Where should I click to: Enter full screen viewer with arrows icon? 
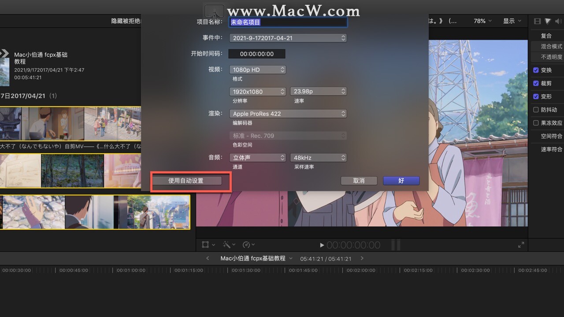521,244
